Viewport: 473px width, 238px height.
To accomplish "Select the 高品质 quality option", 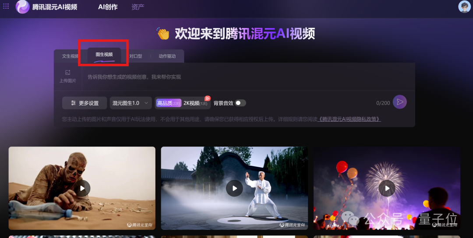I will [x=169, y=103].
